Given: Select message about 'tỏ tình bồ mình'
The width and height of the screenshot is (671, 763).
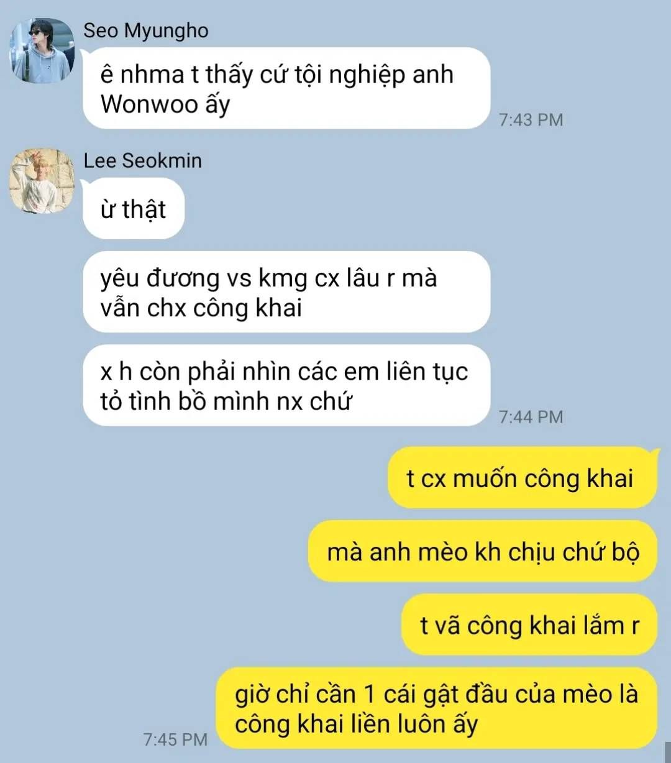Looking at the screenshot, I should [x=286, y=385].
